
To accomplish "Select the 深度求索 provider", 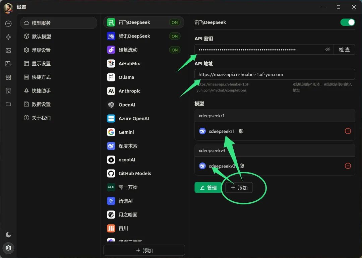I will click(143, 146).
